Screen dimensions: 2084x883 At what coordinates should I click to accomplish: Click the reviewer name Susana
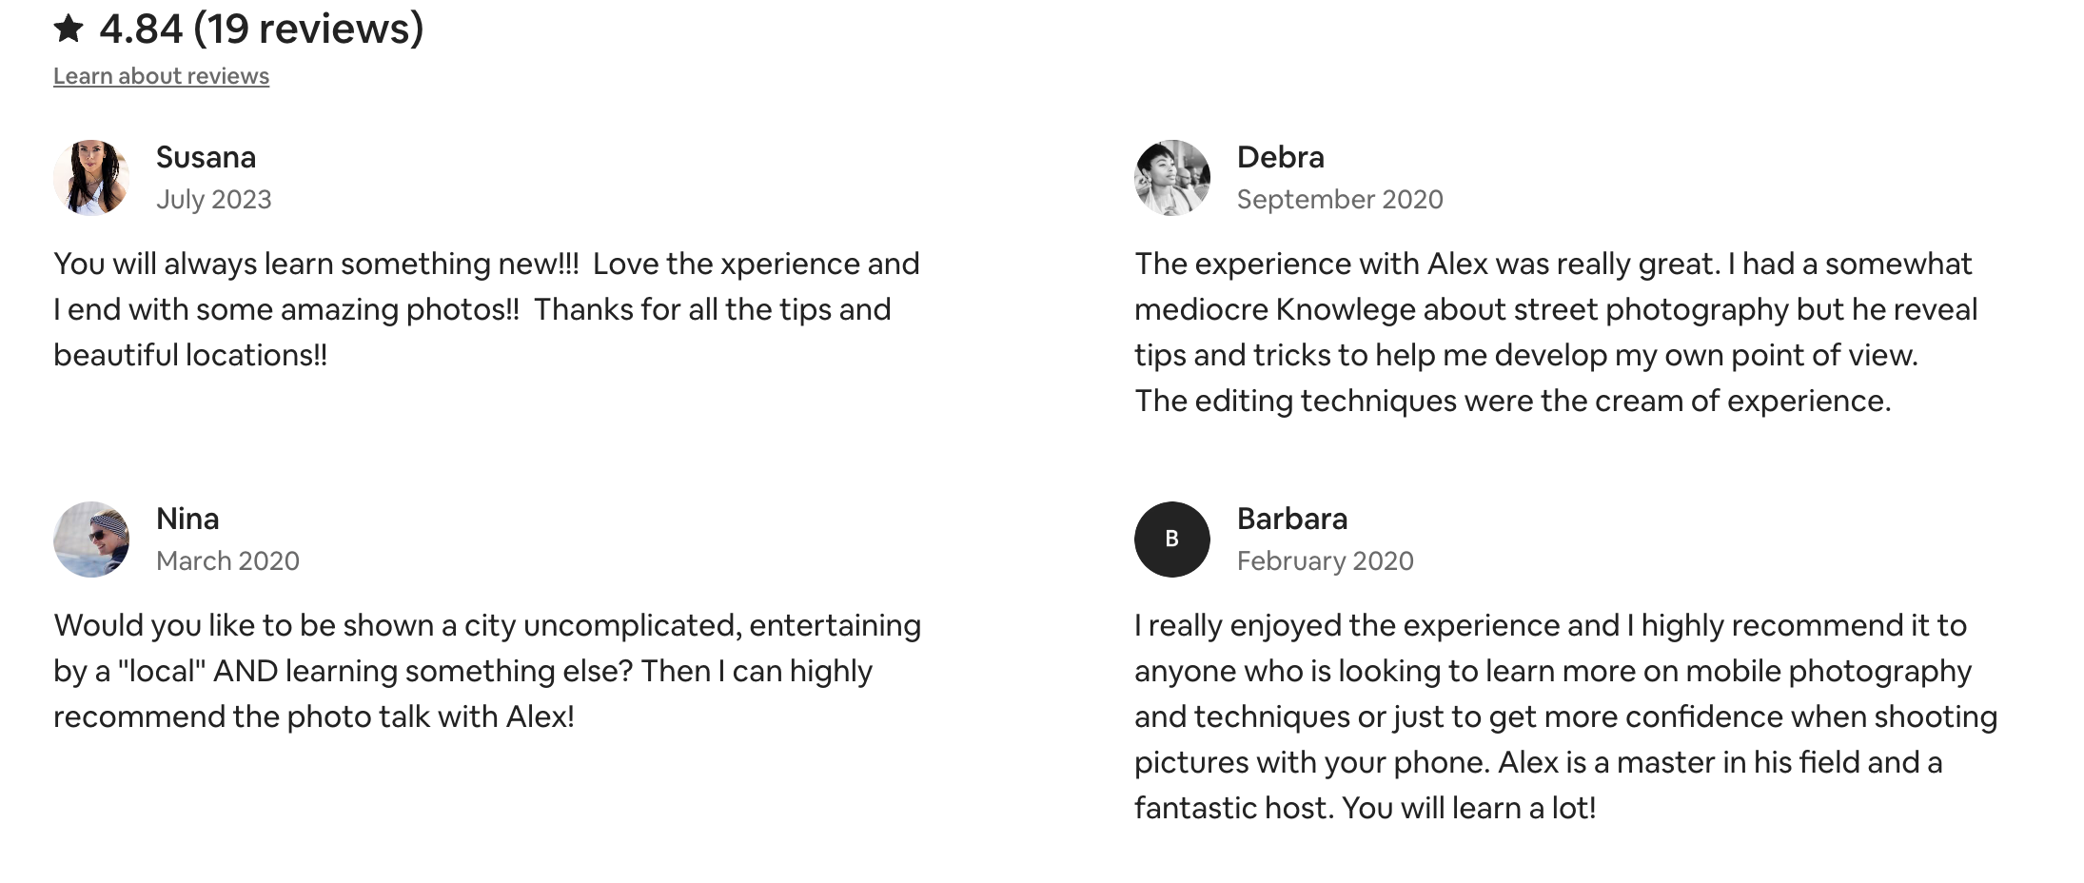tap(206, 157)
